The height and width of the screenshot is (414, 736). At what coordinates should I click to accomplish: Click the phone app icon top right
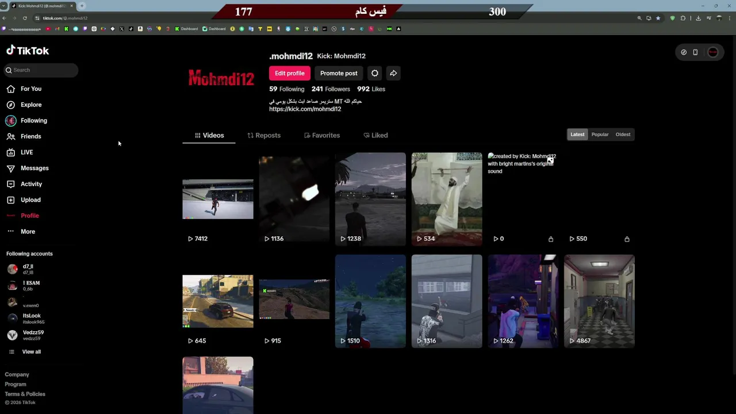point(695,52)
